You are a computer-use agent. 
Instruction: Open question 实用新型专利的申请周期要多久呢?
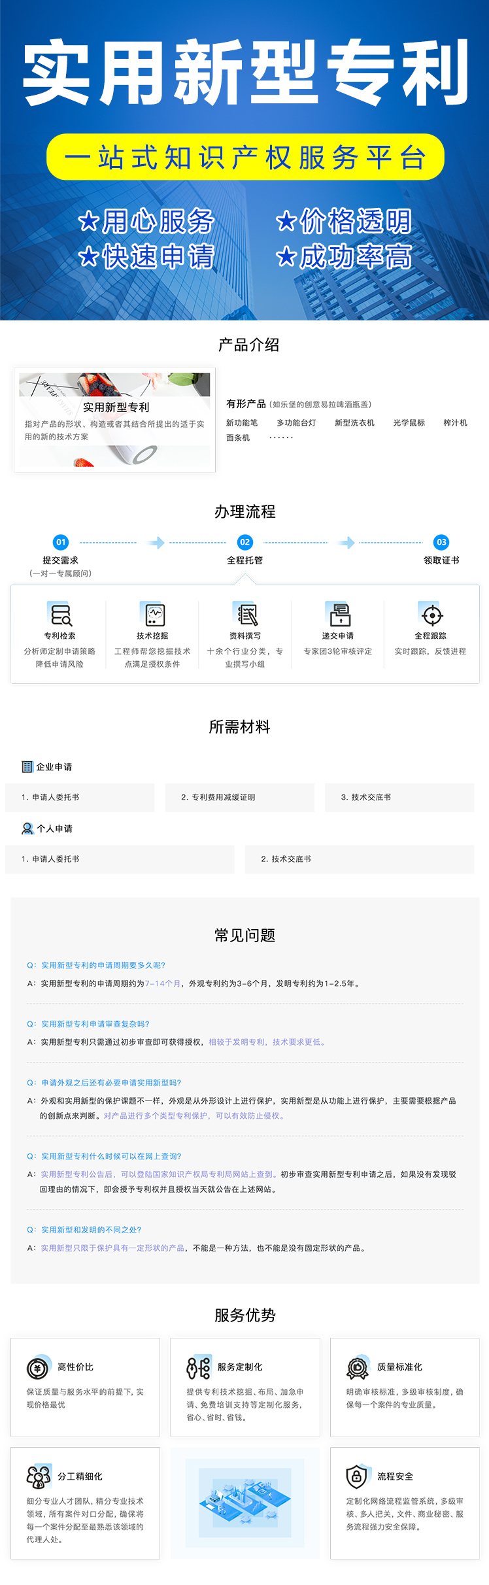[x=96, y=965]
